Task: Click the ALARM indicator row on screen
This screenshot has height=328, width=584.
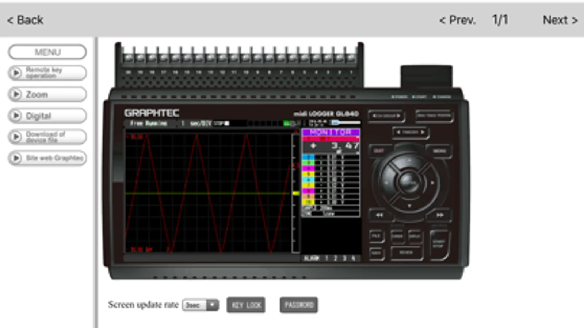Action: pyautogui.click(x=330, y=258)
